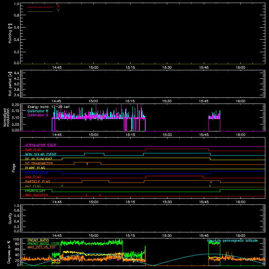Click the red X legend label

(58, 6)
